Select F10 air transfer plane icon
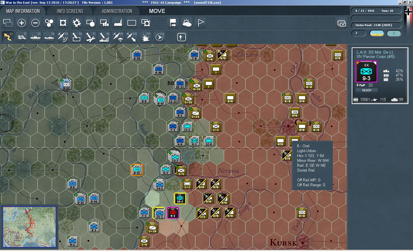Image resolution: width=413 pixels, height=251 pixels. point(132,37)
